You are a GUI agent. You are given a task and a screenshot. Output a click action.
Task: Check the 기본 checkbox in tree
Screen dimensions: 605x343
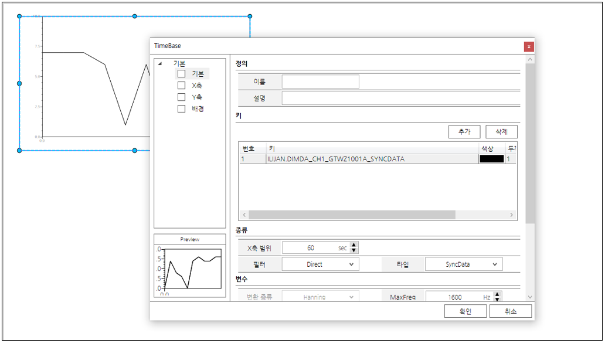[181, 74]
